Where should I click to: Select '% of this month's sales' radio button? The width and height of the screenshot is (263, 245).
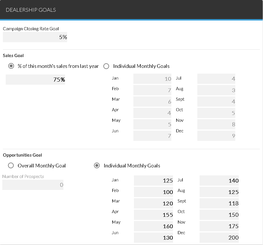[11, 66]
